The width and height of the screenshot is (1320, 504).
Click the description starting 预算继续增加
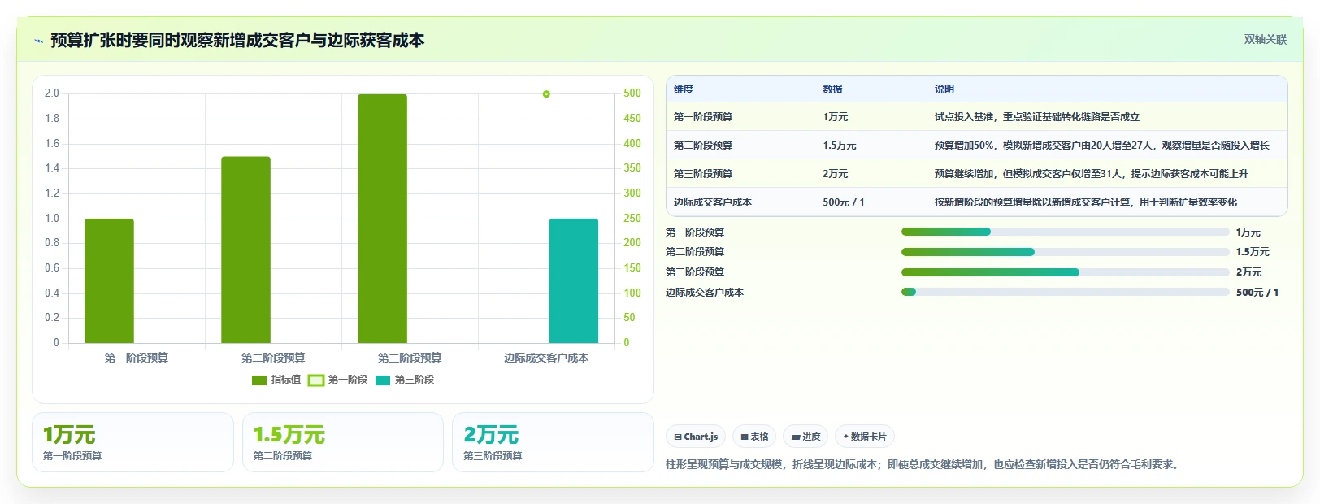[1092, 174]
